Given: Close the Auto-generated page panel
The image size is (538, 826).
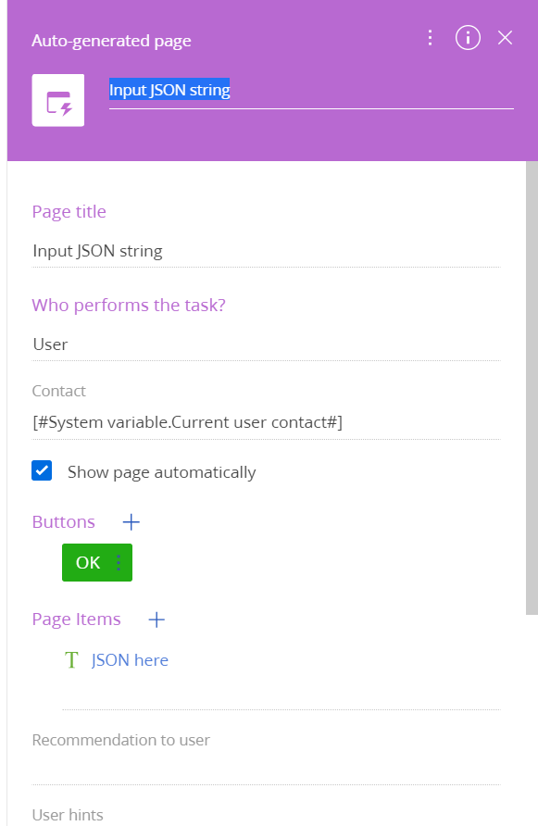Looking at the screenshot, I should [505, 38].
